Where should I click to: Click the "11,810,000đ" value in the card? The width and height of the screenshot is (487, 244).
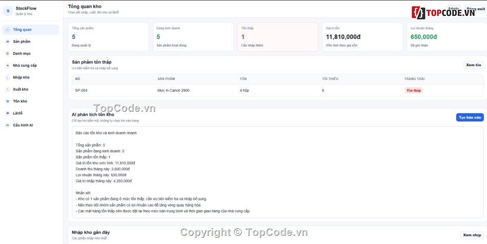pyautogui.click(x=343, y=37)
